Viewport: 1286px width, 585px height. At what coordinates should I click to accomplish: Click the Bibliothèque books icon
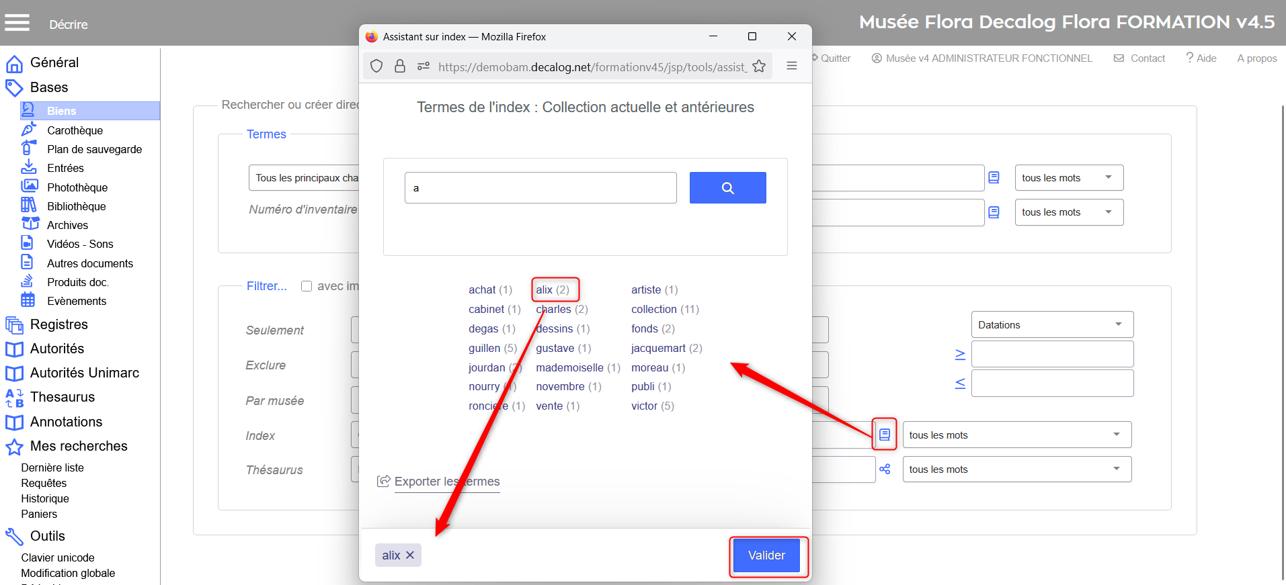(28, 206)
